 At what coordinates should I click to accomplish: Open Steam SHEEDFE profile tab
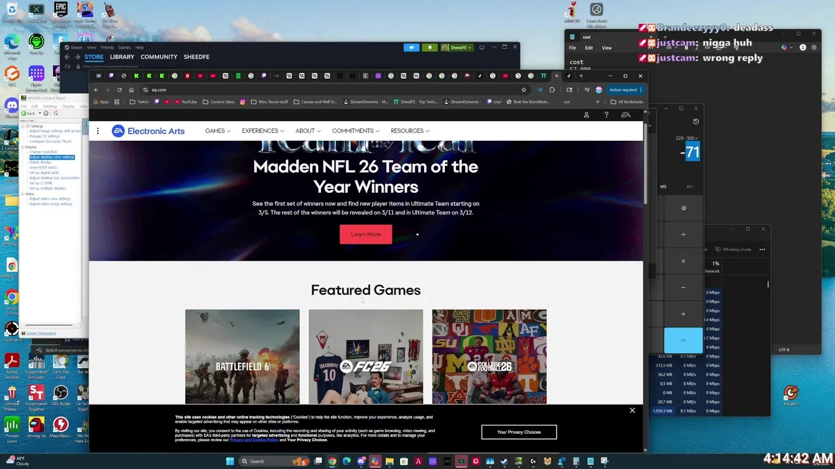(196, 57)
